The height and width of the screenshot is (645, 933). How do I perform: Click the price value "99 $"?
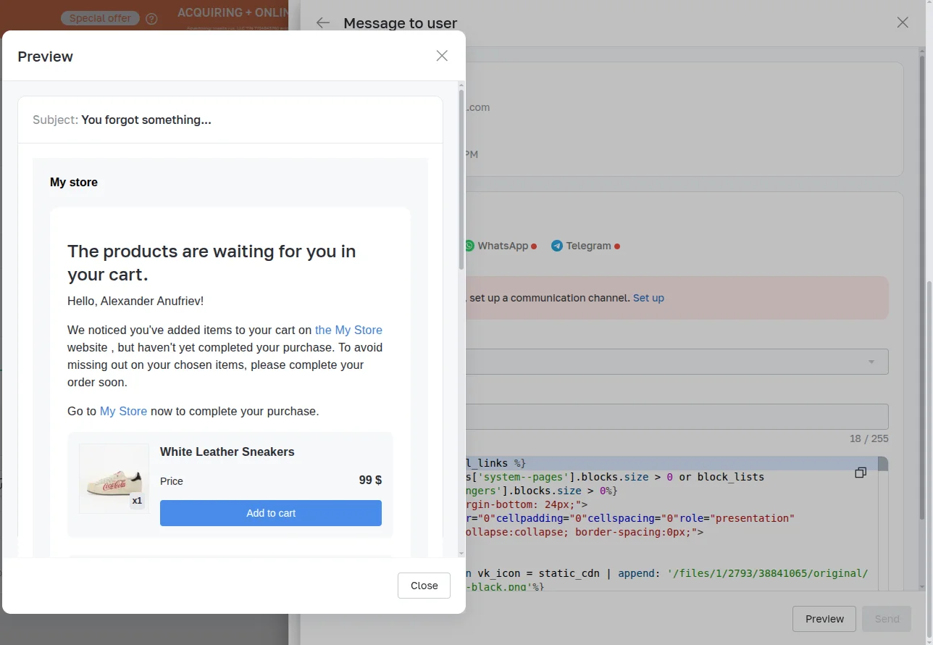(370, 480)
